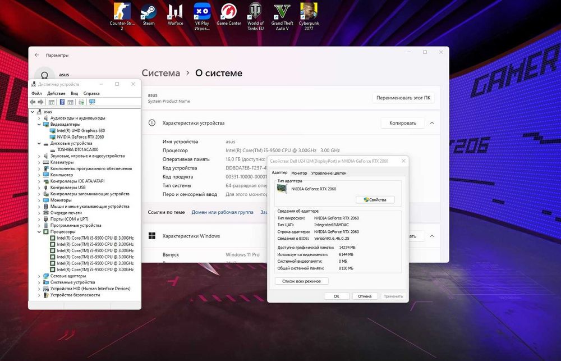Click the BIOS Version90.6.46.0.25 value
The image size is (561, 361).
click(332, 239)
